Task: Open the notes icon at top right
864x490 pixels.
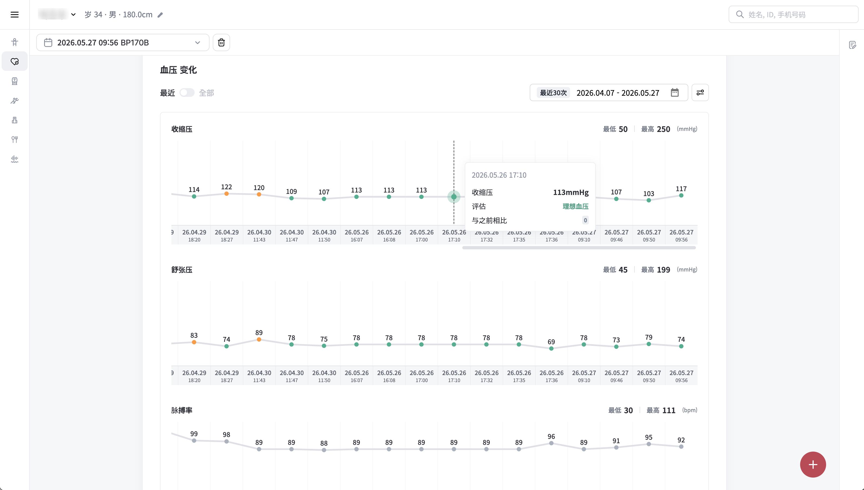Action: pyautogui.click(x=852, y=45)
